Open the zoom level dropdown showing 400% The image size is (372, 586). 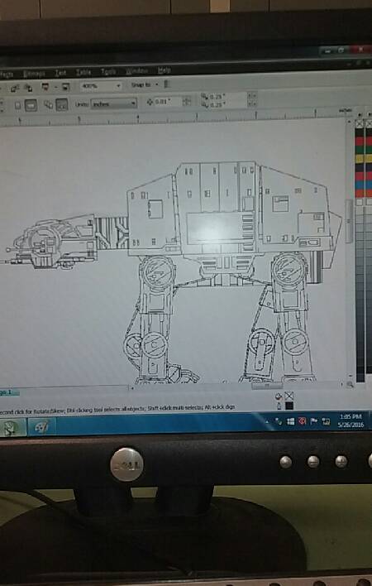click(x=101, y=86)
